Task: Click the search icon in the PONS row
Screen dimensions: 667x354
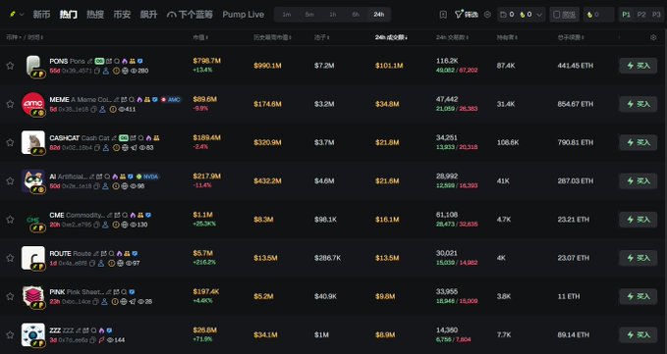Action: point(117,61)
